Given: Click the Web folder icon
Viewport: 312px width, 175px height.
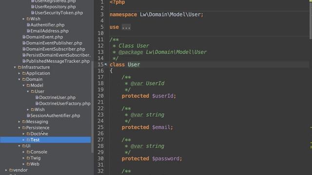Looking at the screenshot, I should tap(28, 164).
